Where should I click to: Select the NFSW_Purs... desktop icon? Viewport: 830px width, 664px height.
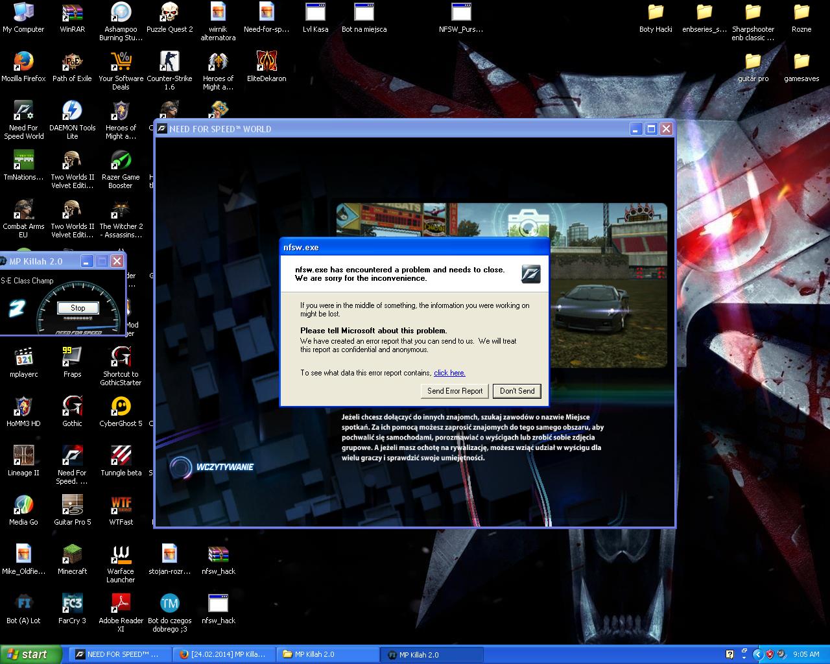click(x=461, y=18)
